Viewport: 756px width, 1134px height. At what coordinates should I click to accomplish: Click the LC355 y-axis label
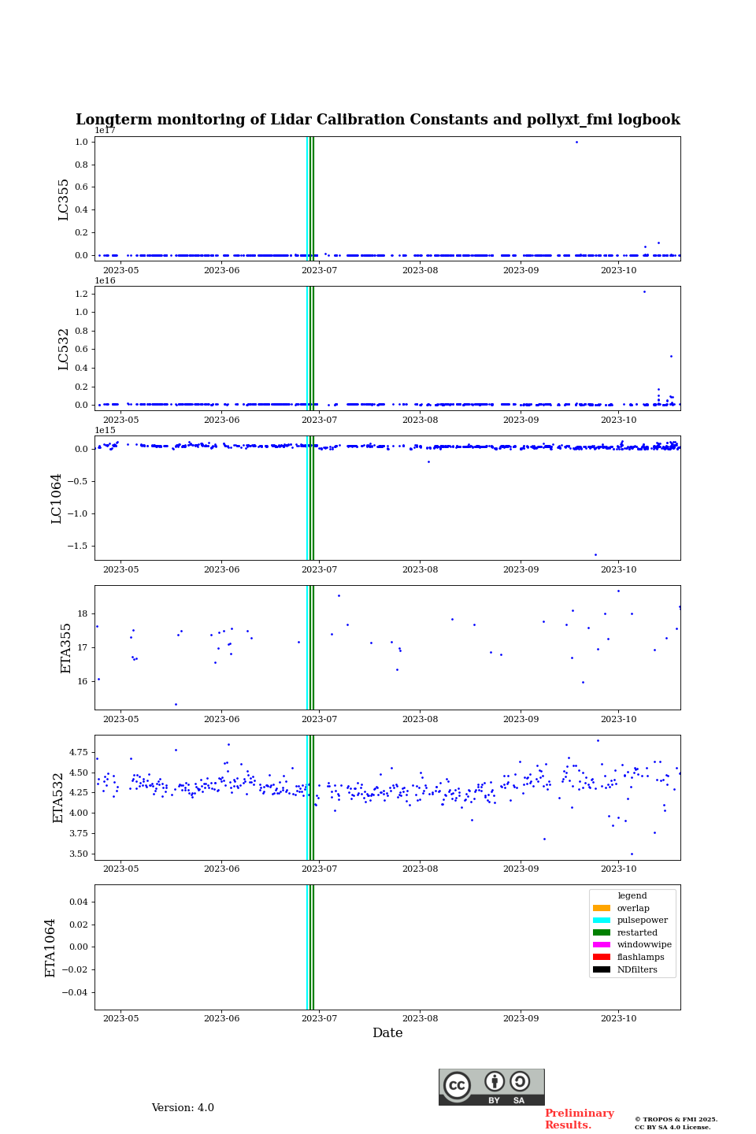pos(64,199)
